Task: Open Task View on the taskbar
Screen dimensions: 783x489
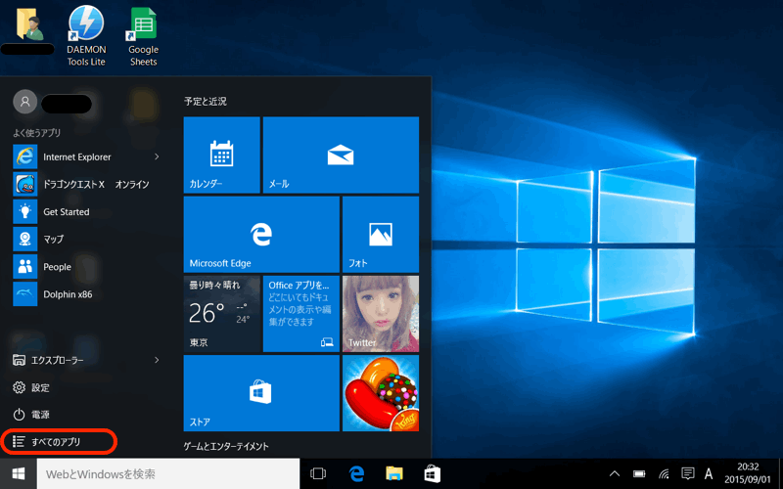Action: (318, 474)
